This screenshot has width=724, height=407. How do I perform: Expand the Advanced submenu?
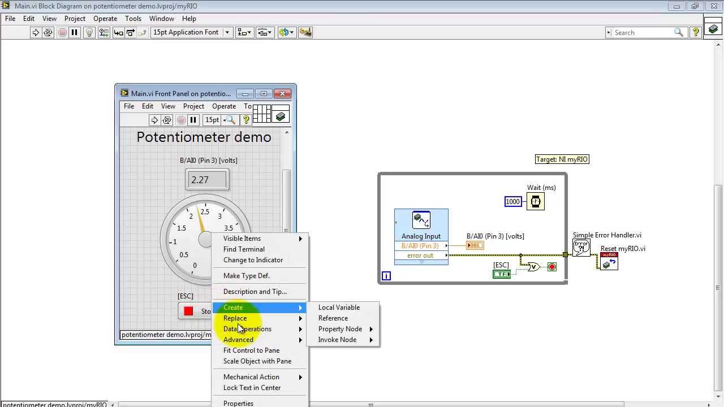[261, 340]
